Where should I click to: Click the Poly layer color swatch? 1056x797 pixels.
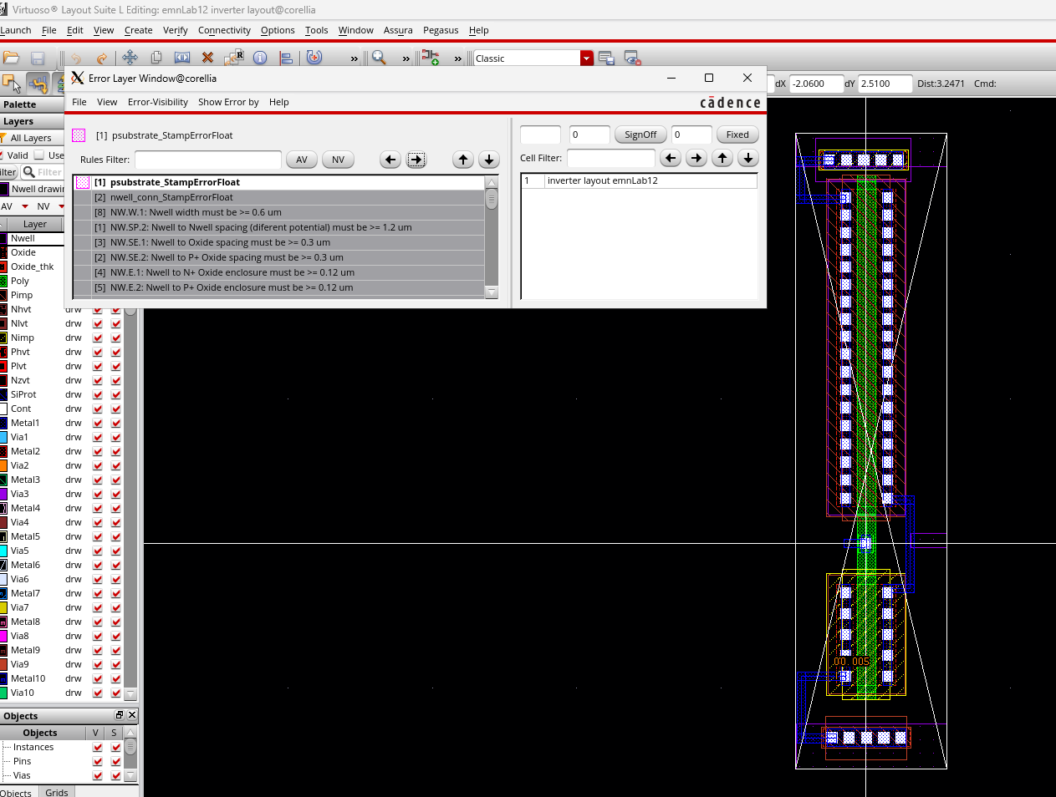[3, 281]
